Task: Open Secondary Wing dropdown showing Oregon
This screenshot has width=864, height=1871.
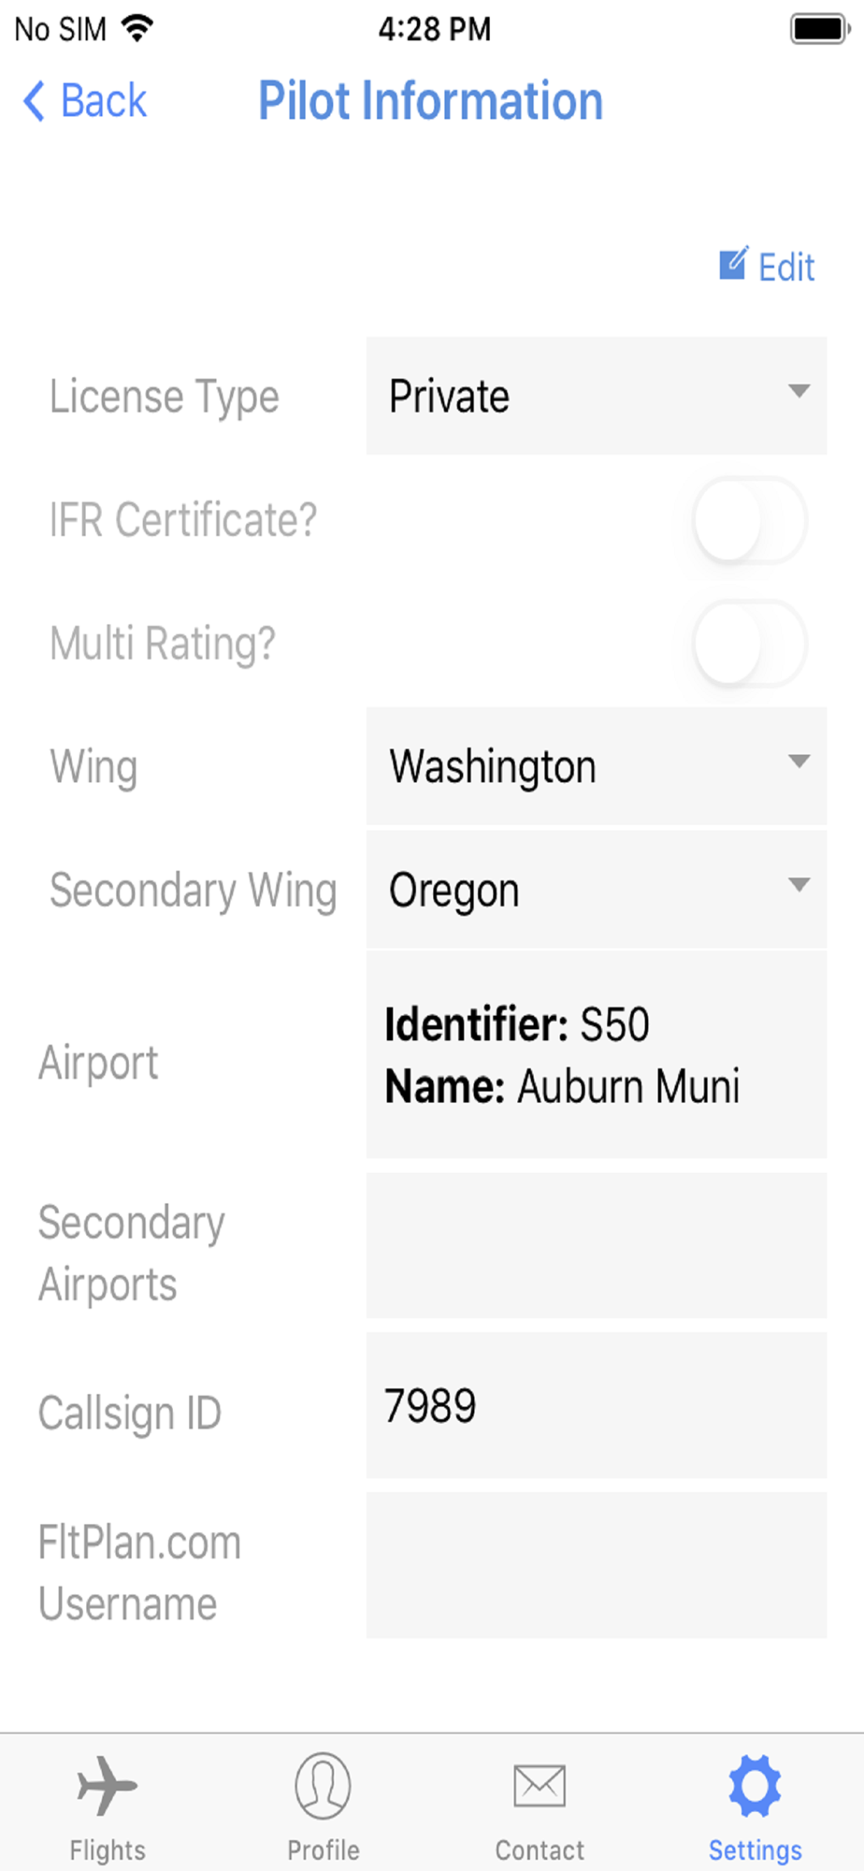Action: [597, 890]
